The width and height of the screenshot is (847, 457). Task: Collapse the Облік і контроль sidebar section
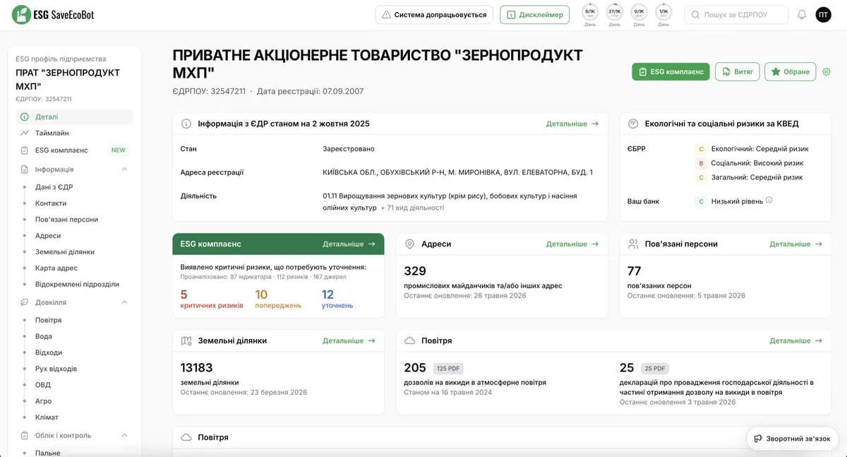tap(124, 436)
